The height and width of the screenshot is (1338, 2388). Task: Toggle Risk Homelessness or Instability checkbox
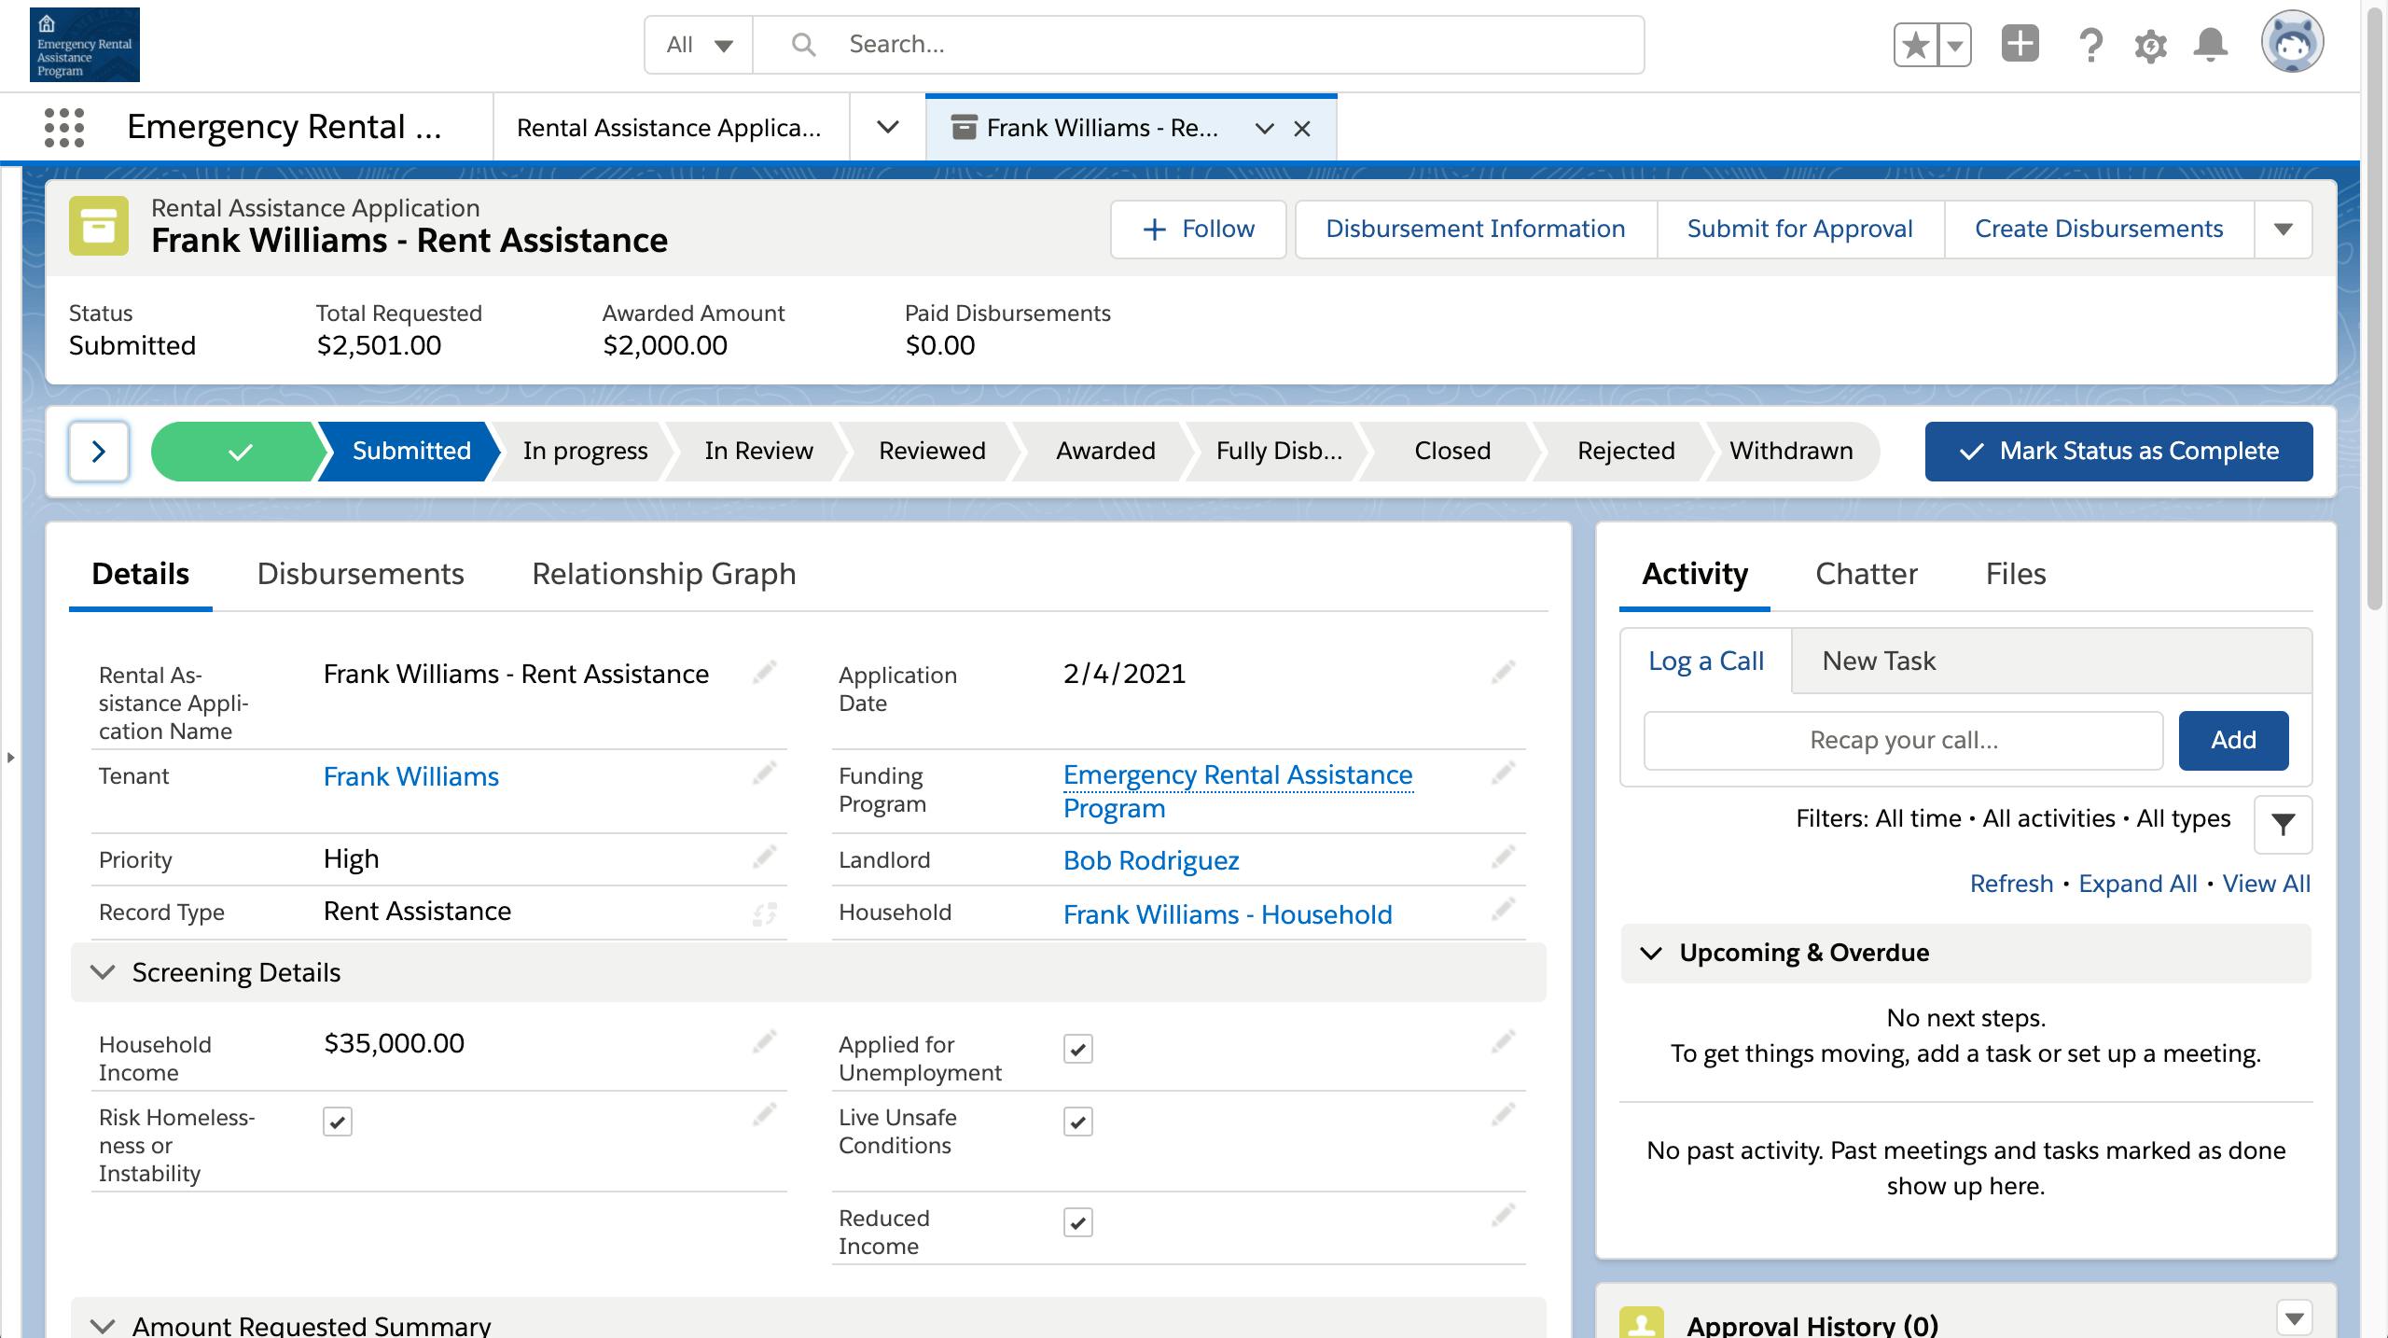point(338,1122)
